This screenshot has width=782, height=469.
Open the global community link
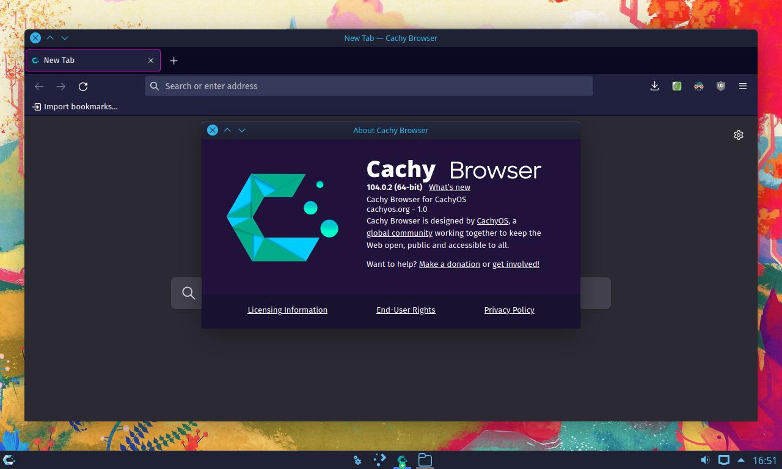pos(400,233)
